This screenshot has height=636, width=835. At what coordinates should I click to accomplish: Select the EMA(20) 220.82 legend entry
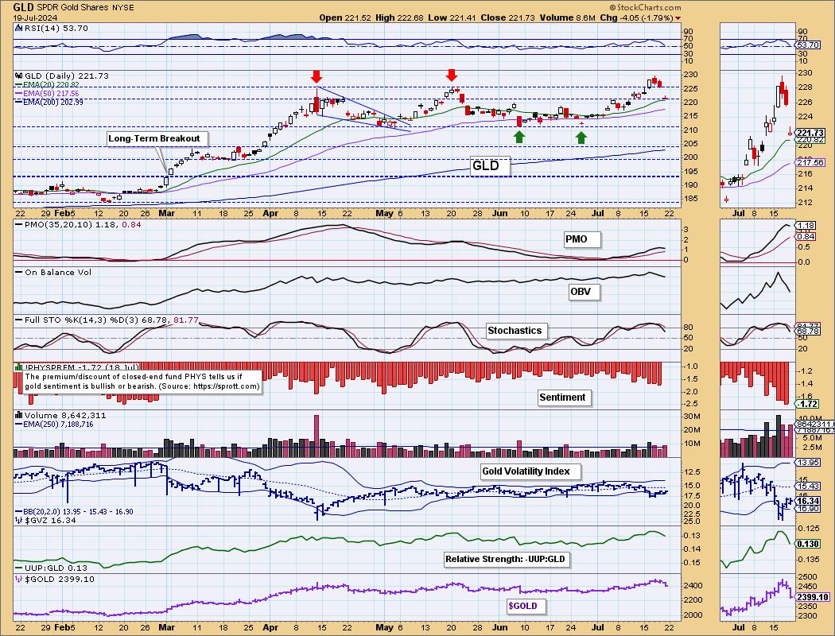pyautogui.click(x=48, y=84)
